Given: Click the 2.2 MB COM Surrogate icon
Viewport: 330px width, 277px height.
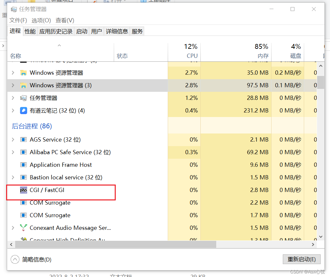Looking at the screenshot, I should point(23,203).
